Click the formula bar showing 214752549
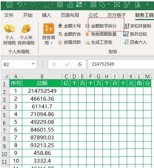This screenshot has height=168, width=154. (121, 64)
